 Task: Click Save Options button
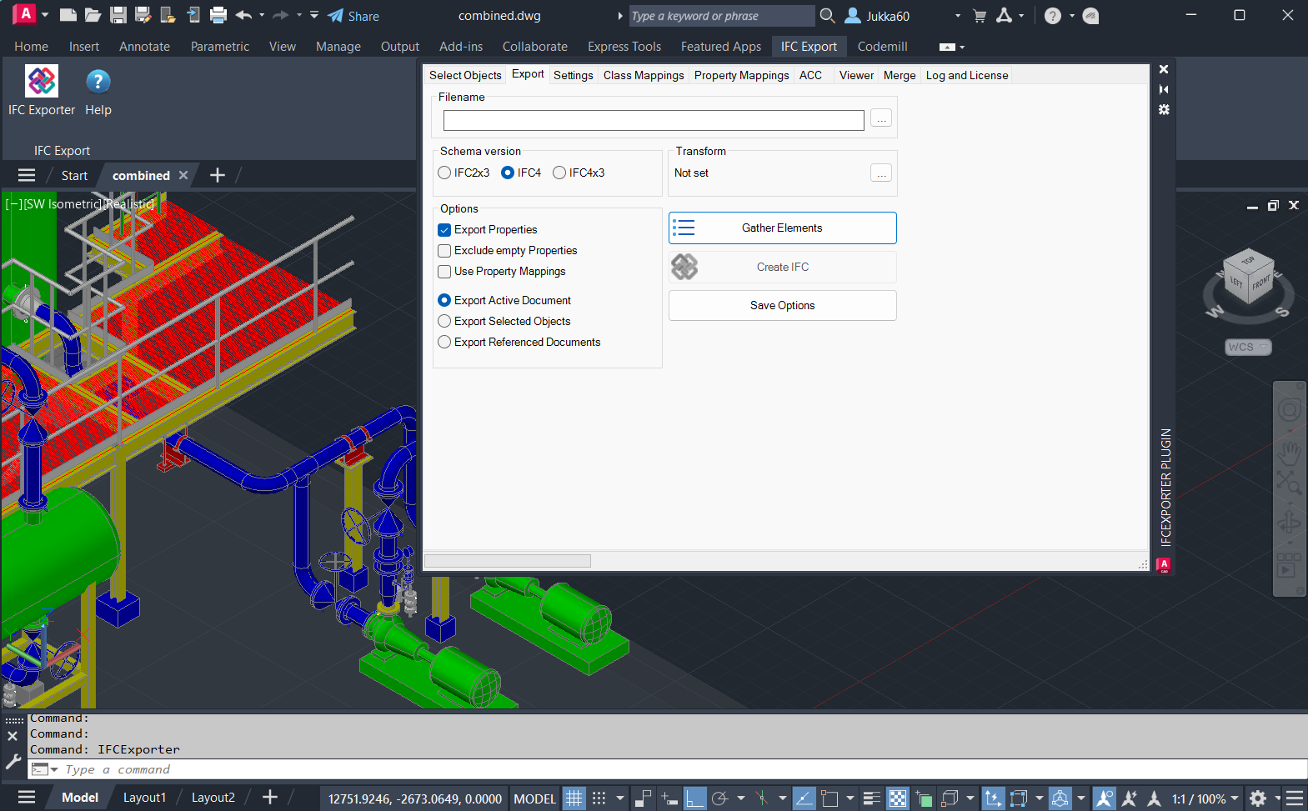click(783, 305)
